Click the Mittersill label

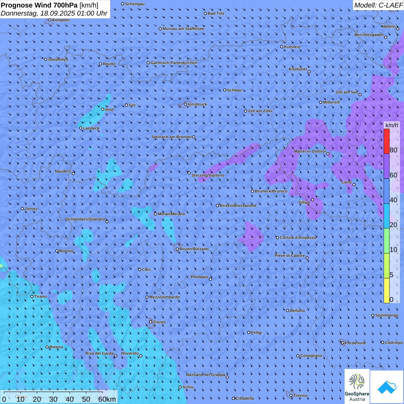(331, 102)
